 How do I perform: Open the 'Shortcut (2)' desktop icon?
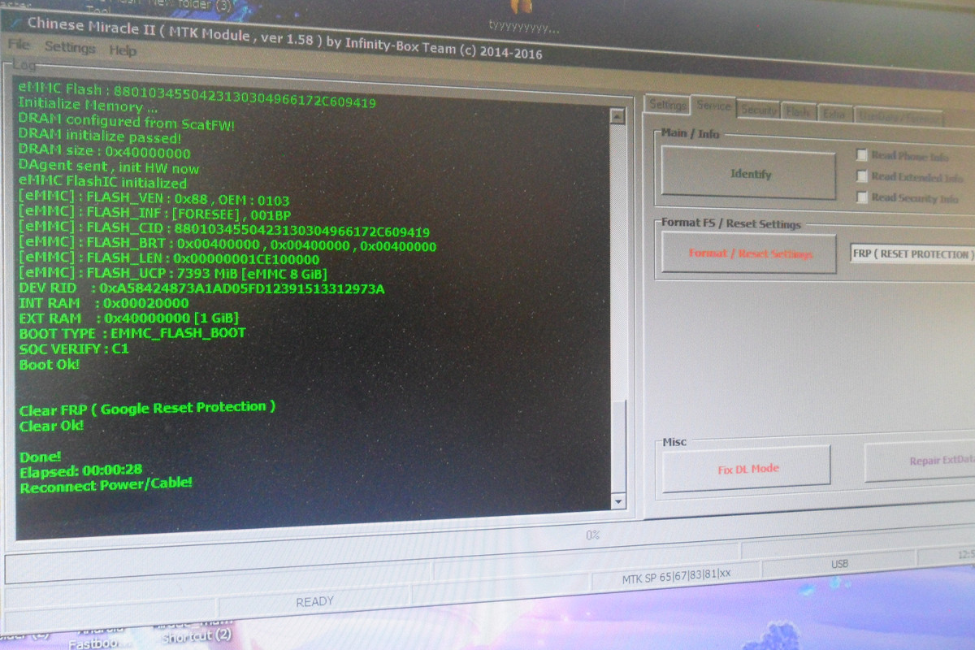coord(196,635)
